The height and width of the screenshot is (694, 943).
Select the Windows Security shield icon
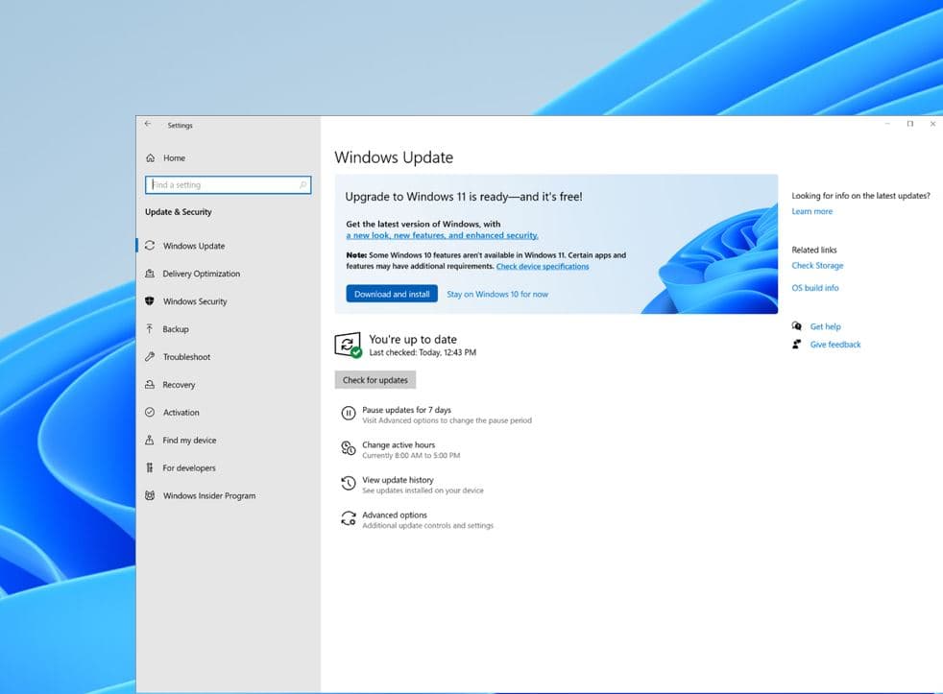(151, 301)
